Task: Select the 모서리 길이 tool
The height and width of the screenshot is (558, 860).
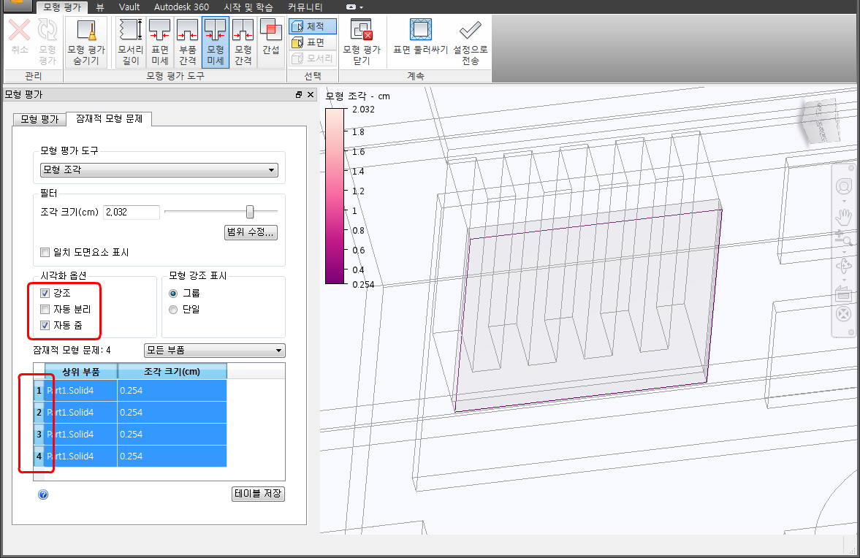Action: point(131,42)
